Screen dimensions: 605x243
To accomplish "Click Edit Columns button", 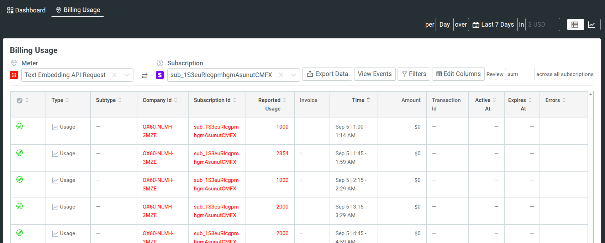I will point(458,74).
